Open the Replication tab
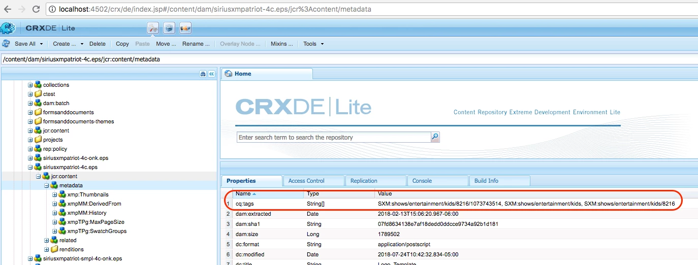The width and height of the screenshot is (698, 265). point(375,181)
